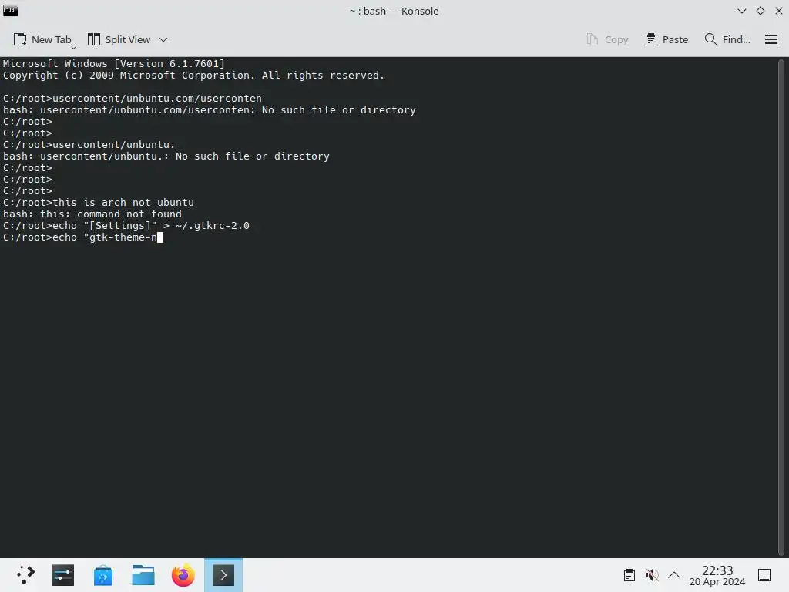Click the muted volume tray icon
Image resolution: width=789 pixels, height=592 pixels.
(x=652, y=575)
